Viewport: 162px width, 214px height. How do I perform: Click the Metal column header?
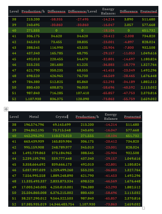click(x=34, y=117)
